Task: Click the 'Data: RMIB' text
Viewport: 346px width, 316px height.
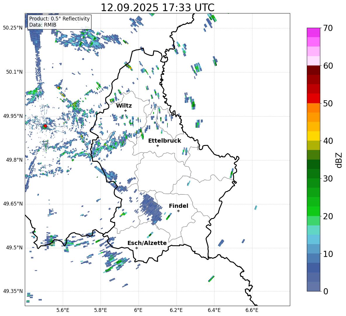Action: click(x=43, y=25)
